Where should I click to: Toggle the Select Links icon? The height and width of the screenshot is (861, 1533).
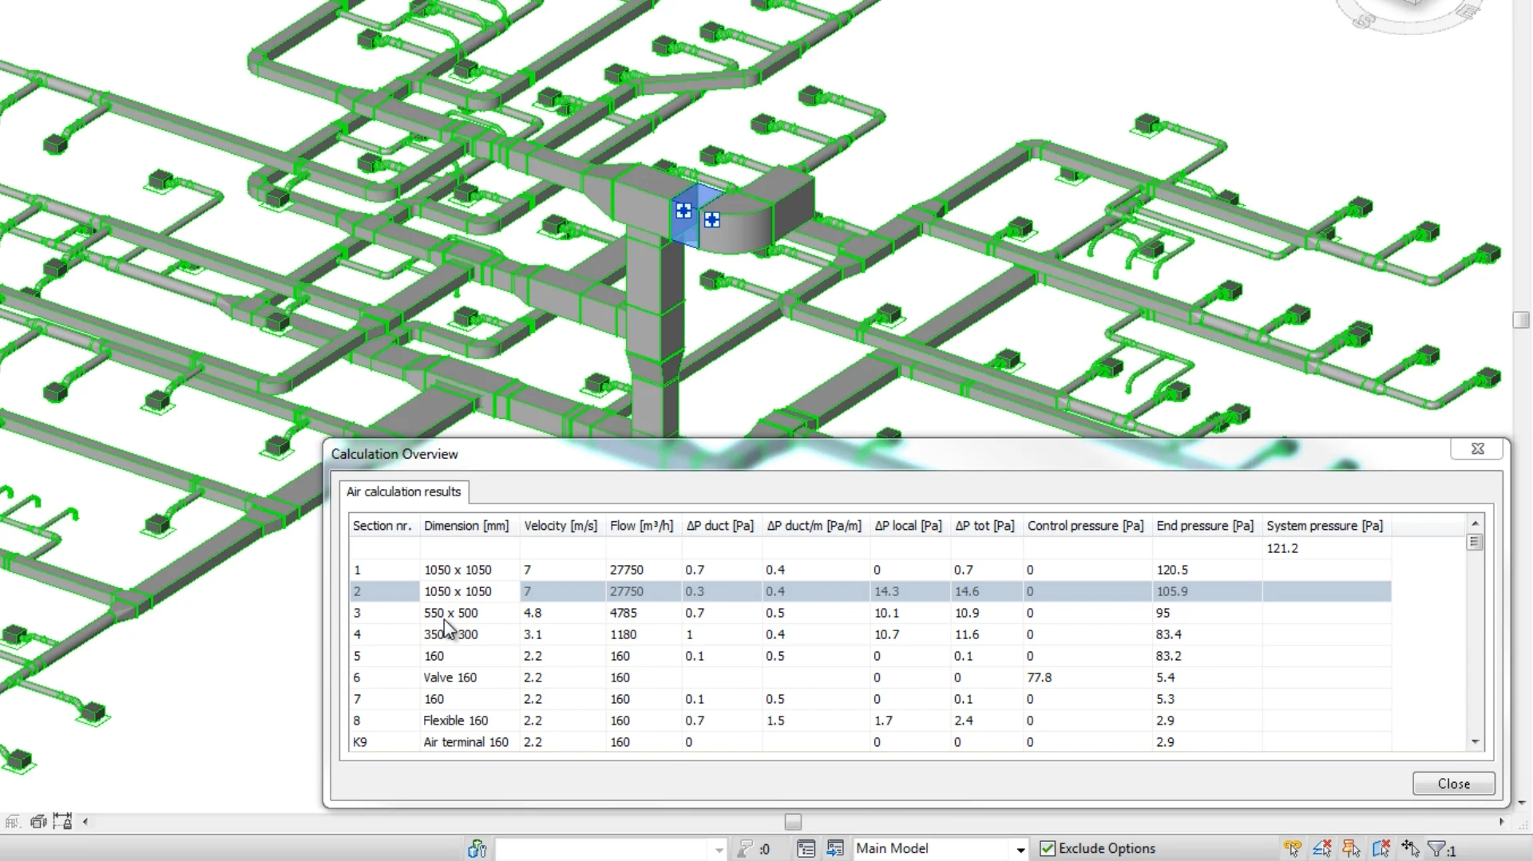click(1293, 849)
